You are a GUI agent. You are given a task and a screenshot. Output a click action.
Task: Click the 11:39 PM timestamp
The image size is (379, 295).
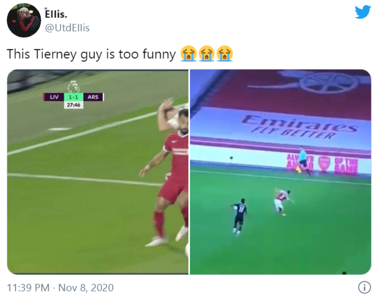28,288
